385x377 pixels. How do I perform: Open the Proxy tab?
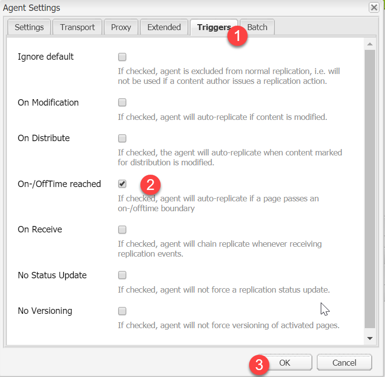coord(121,28)
